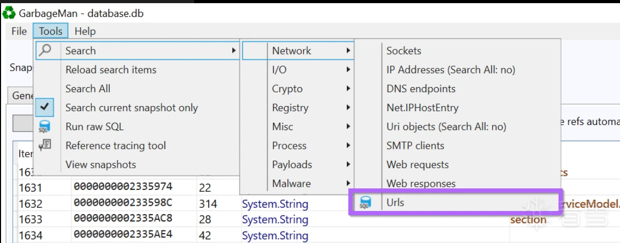The image size is (620, 243).
Task: Click Reload search items
Action: [x=111, y=70]
